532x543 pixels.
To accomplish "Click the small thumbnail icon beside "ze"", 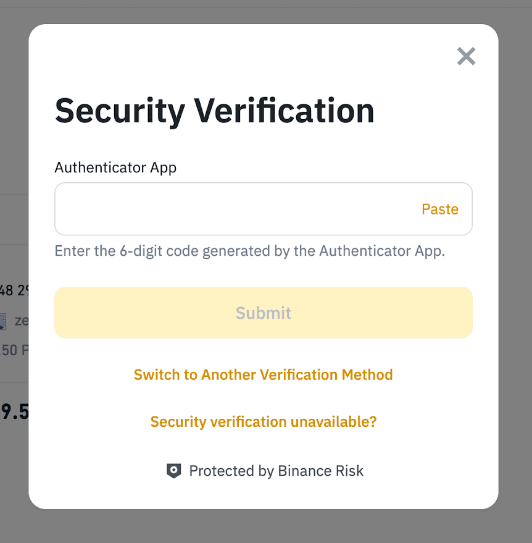I will pyautogui.click(x=3, y=321).
